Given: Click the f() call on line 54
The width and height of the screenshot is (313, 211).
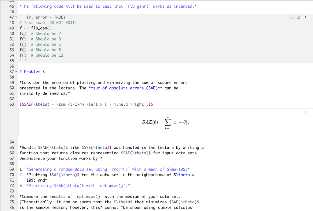Looking at the screenshot, I should click(23, 55).
